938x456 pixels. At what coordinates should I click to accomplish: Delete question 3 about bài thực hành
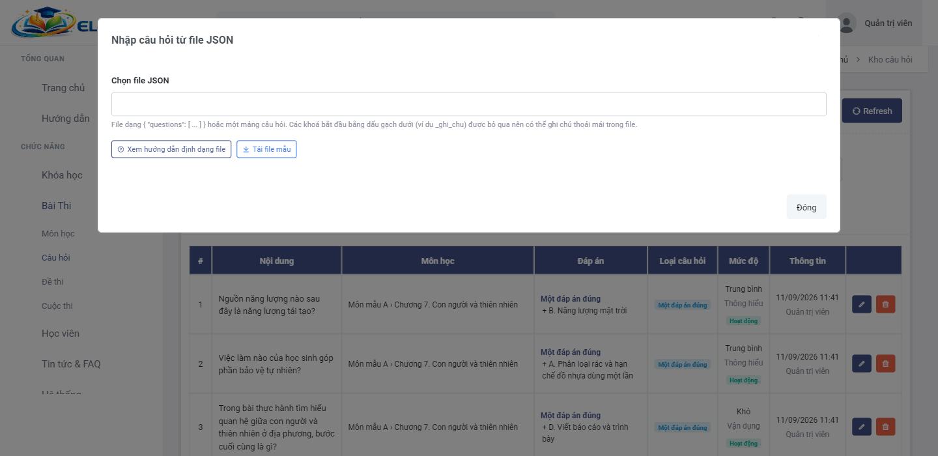point(885,427)
